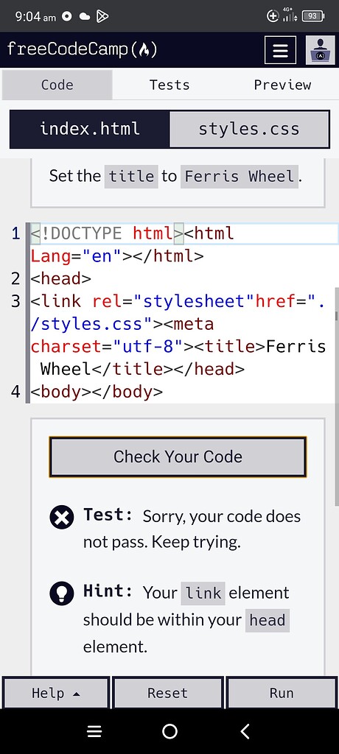Toggle to the styles.css file
Screen dimensions: 339x754
[249, 129]
